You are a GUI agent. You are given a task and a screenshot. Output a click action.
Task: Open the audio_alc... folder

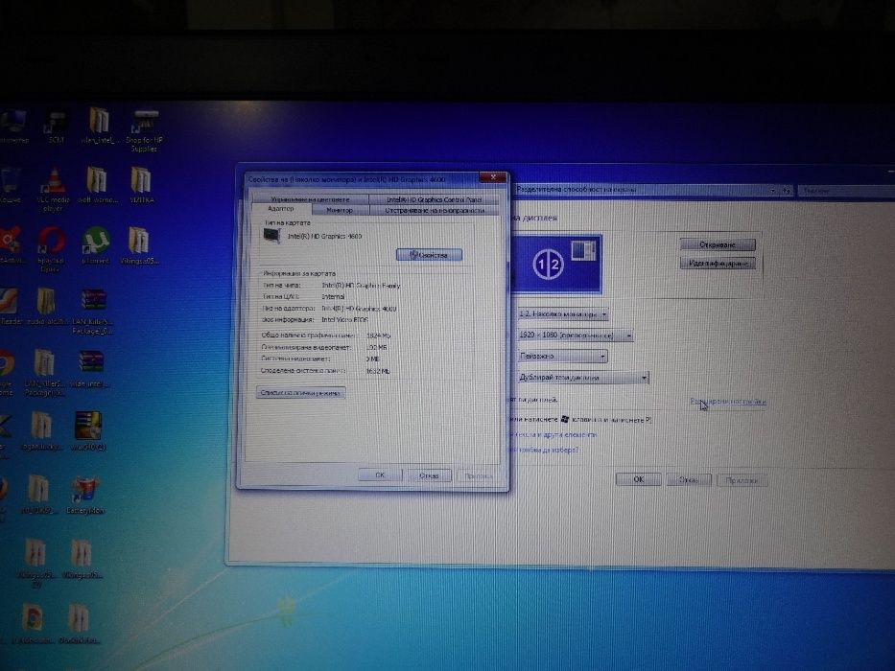45,306
